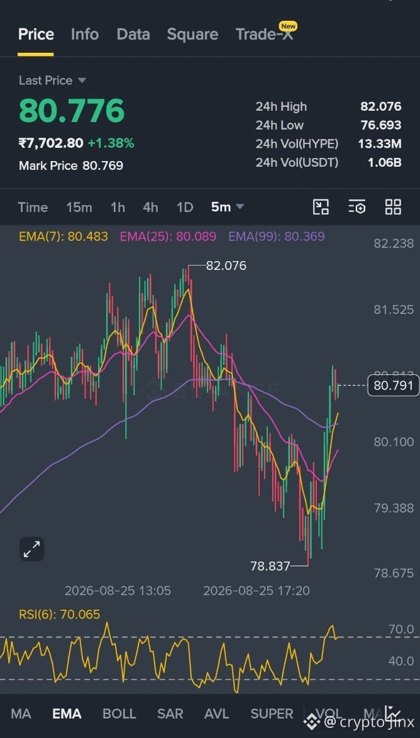Click the 78.675 price axis label

point(394,573)
